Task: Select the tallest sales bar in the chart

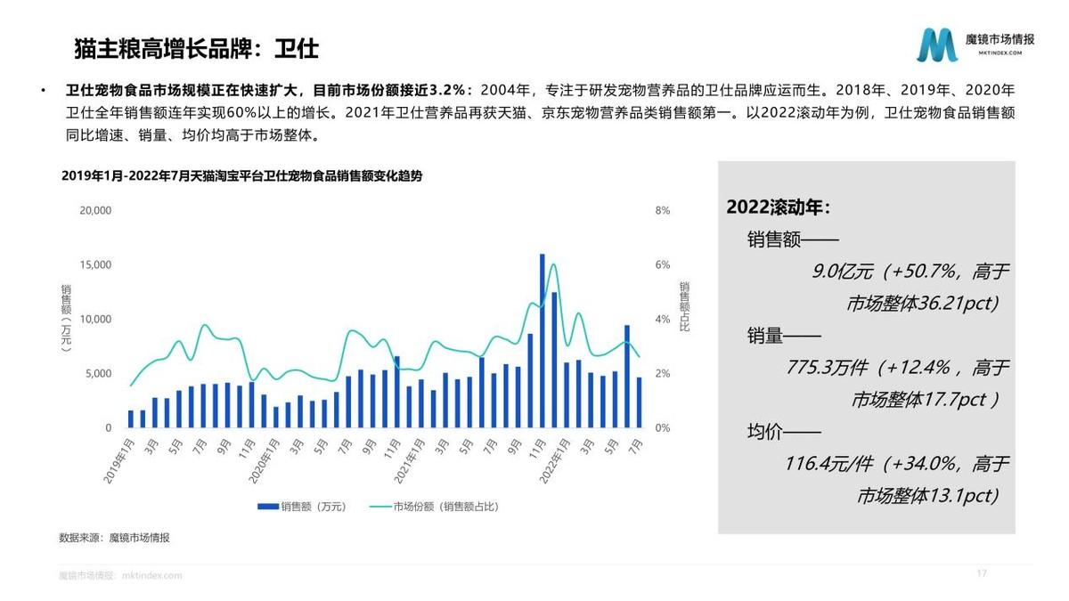Action: click(x=542, y=341)
